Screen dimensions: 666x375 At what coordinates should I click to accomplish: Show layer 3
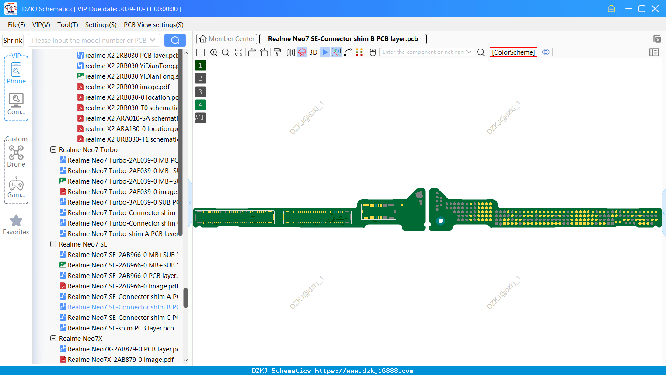tap(200, 92)
